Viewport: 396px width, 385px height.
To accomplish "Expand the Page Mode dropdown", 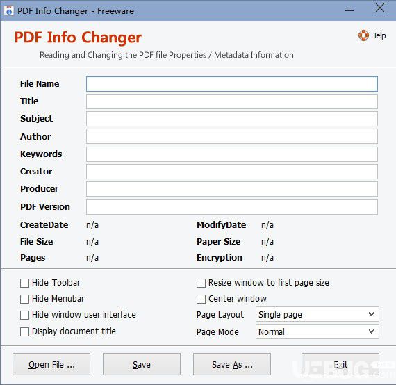I will point(317,331).
